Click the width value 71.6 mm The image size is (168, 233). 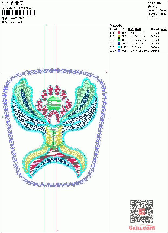161,14
